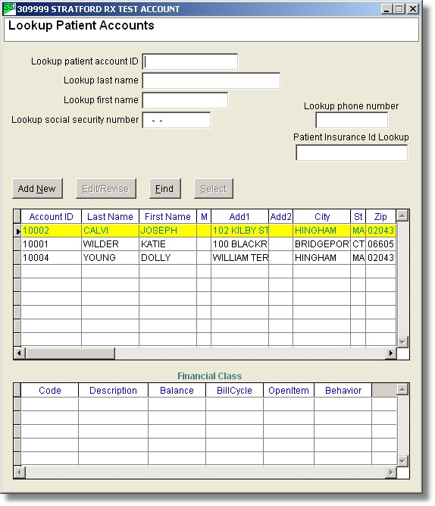Image resolution: width=435 pixels, height=506 pixels.
Task: Select account ID 10004 cell
Action: tap(52, 257)
